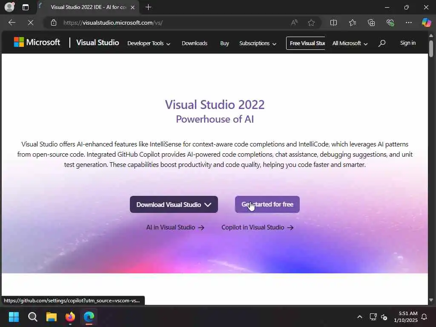Show hidden system tray icons
The image size is (436, 327).
359,317
